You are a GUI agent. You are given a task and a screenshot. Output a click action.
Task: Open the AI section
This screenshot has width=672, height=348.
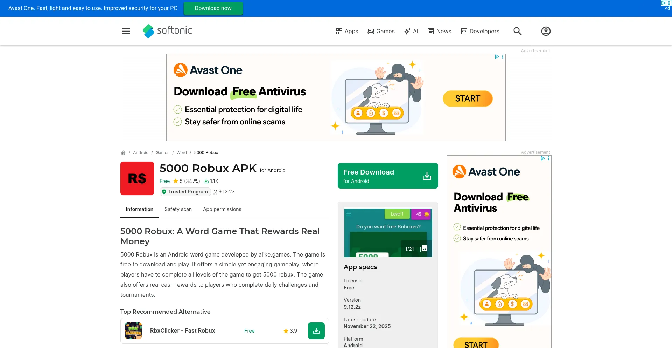[411, 31]
